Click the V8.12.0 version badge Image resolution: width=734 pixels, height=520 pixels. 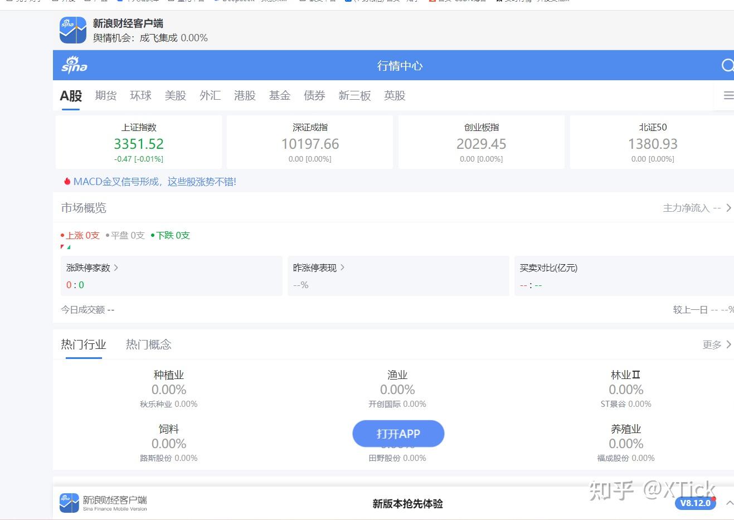coord(696,503)
